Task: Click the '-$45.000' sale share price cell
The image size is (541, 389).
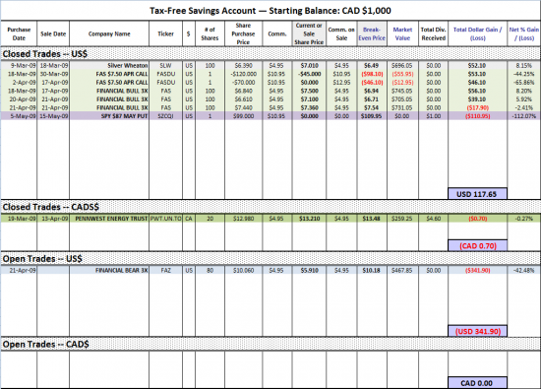Action: click(x=309, y=74)
